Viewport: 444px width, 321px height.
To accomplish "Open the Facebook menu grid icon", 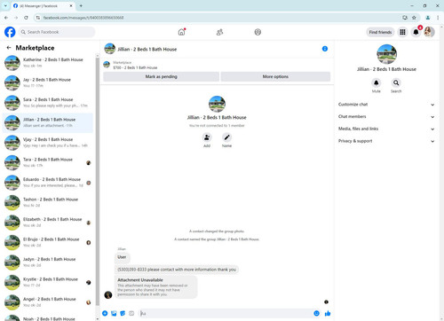I will (402, 32).
